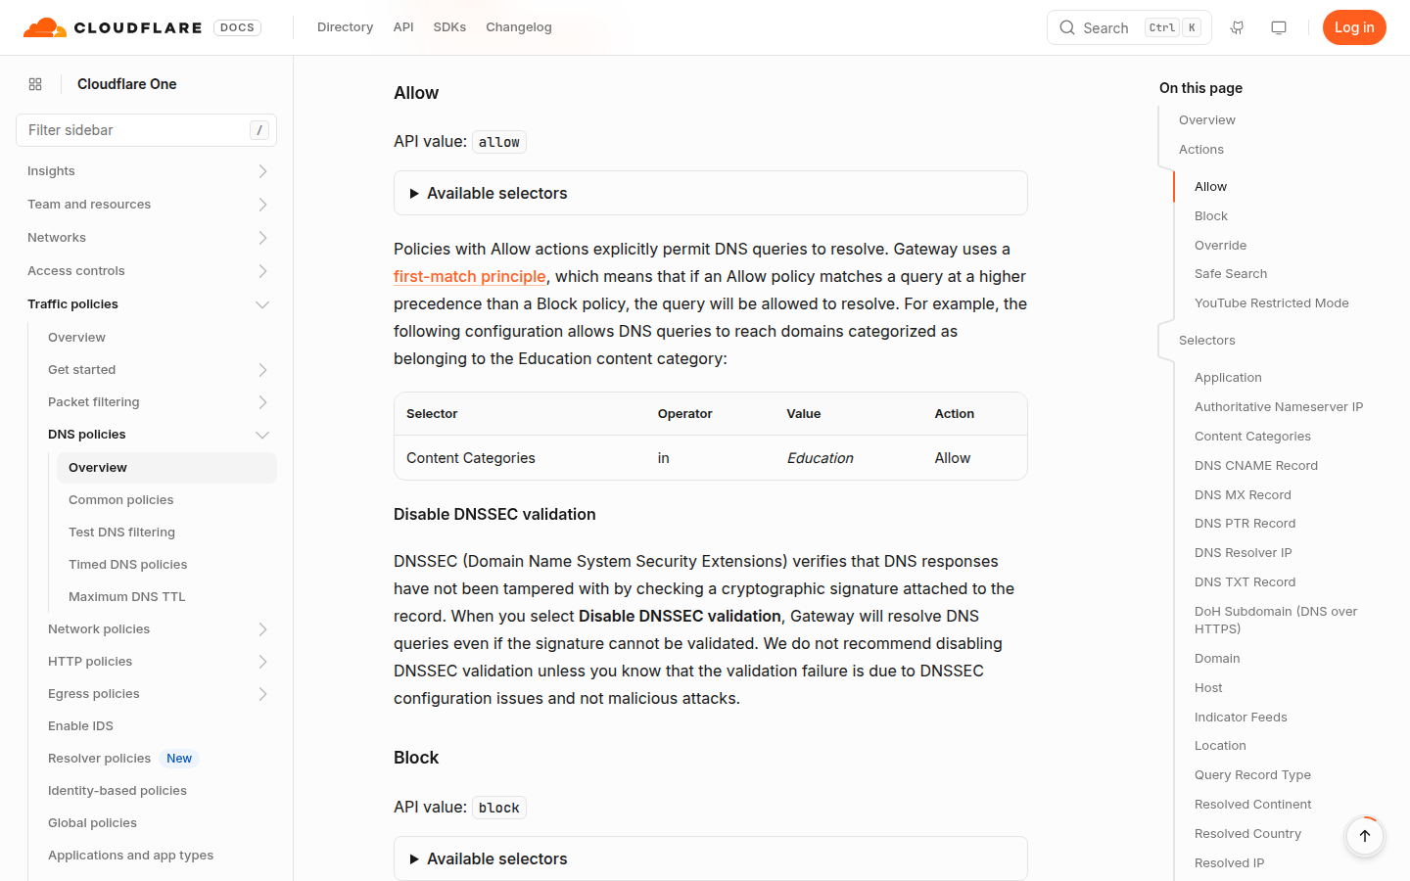This screenshot has height=881, width=1410.
Task: Click the scroll-to-top arrow button
Action: [x=1365, y=836]
